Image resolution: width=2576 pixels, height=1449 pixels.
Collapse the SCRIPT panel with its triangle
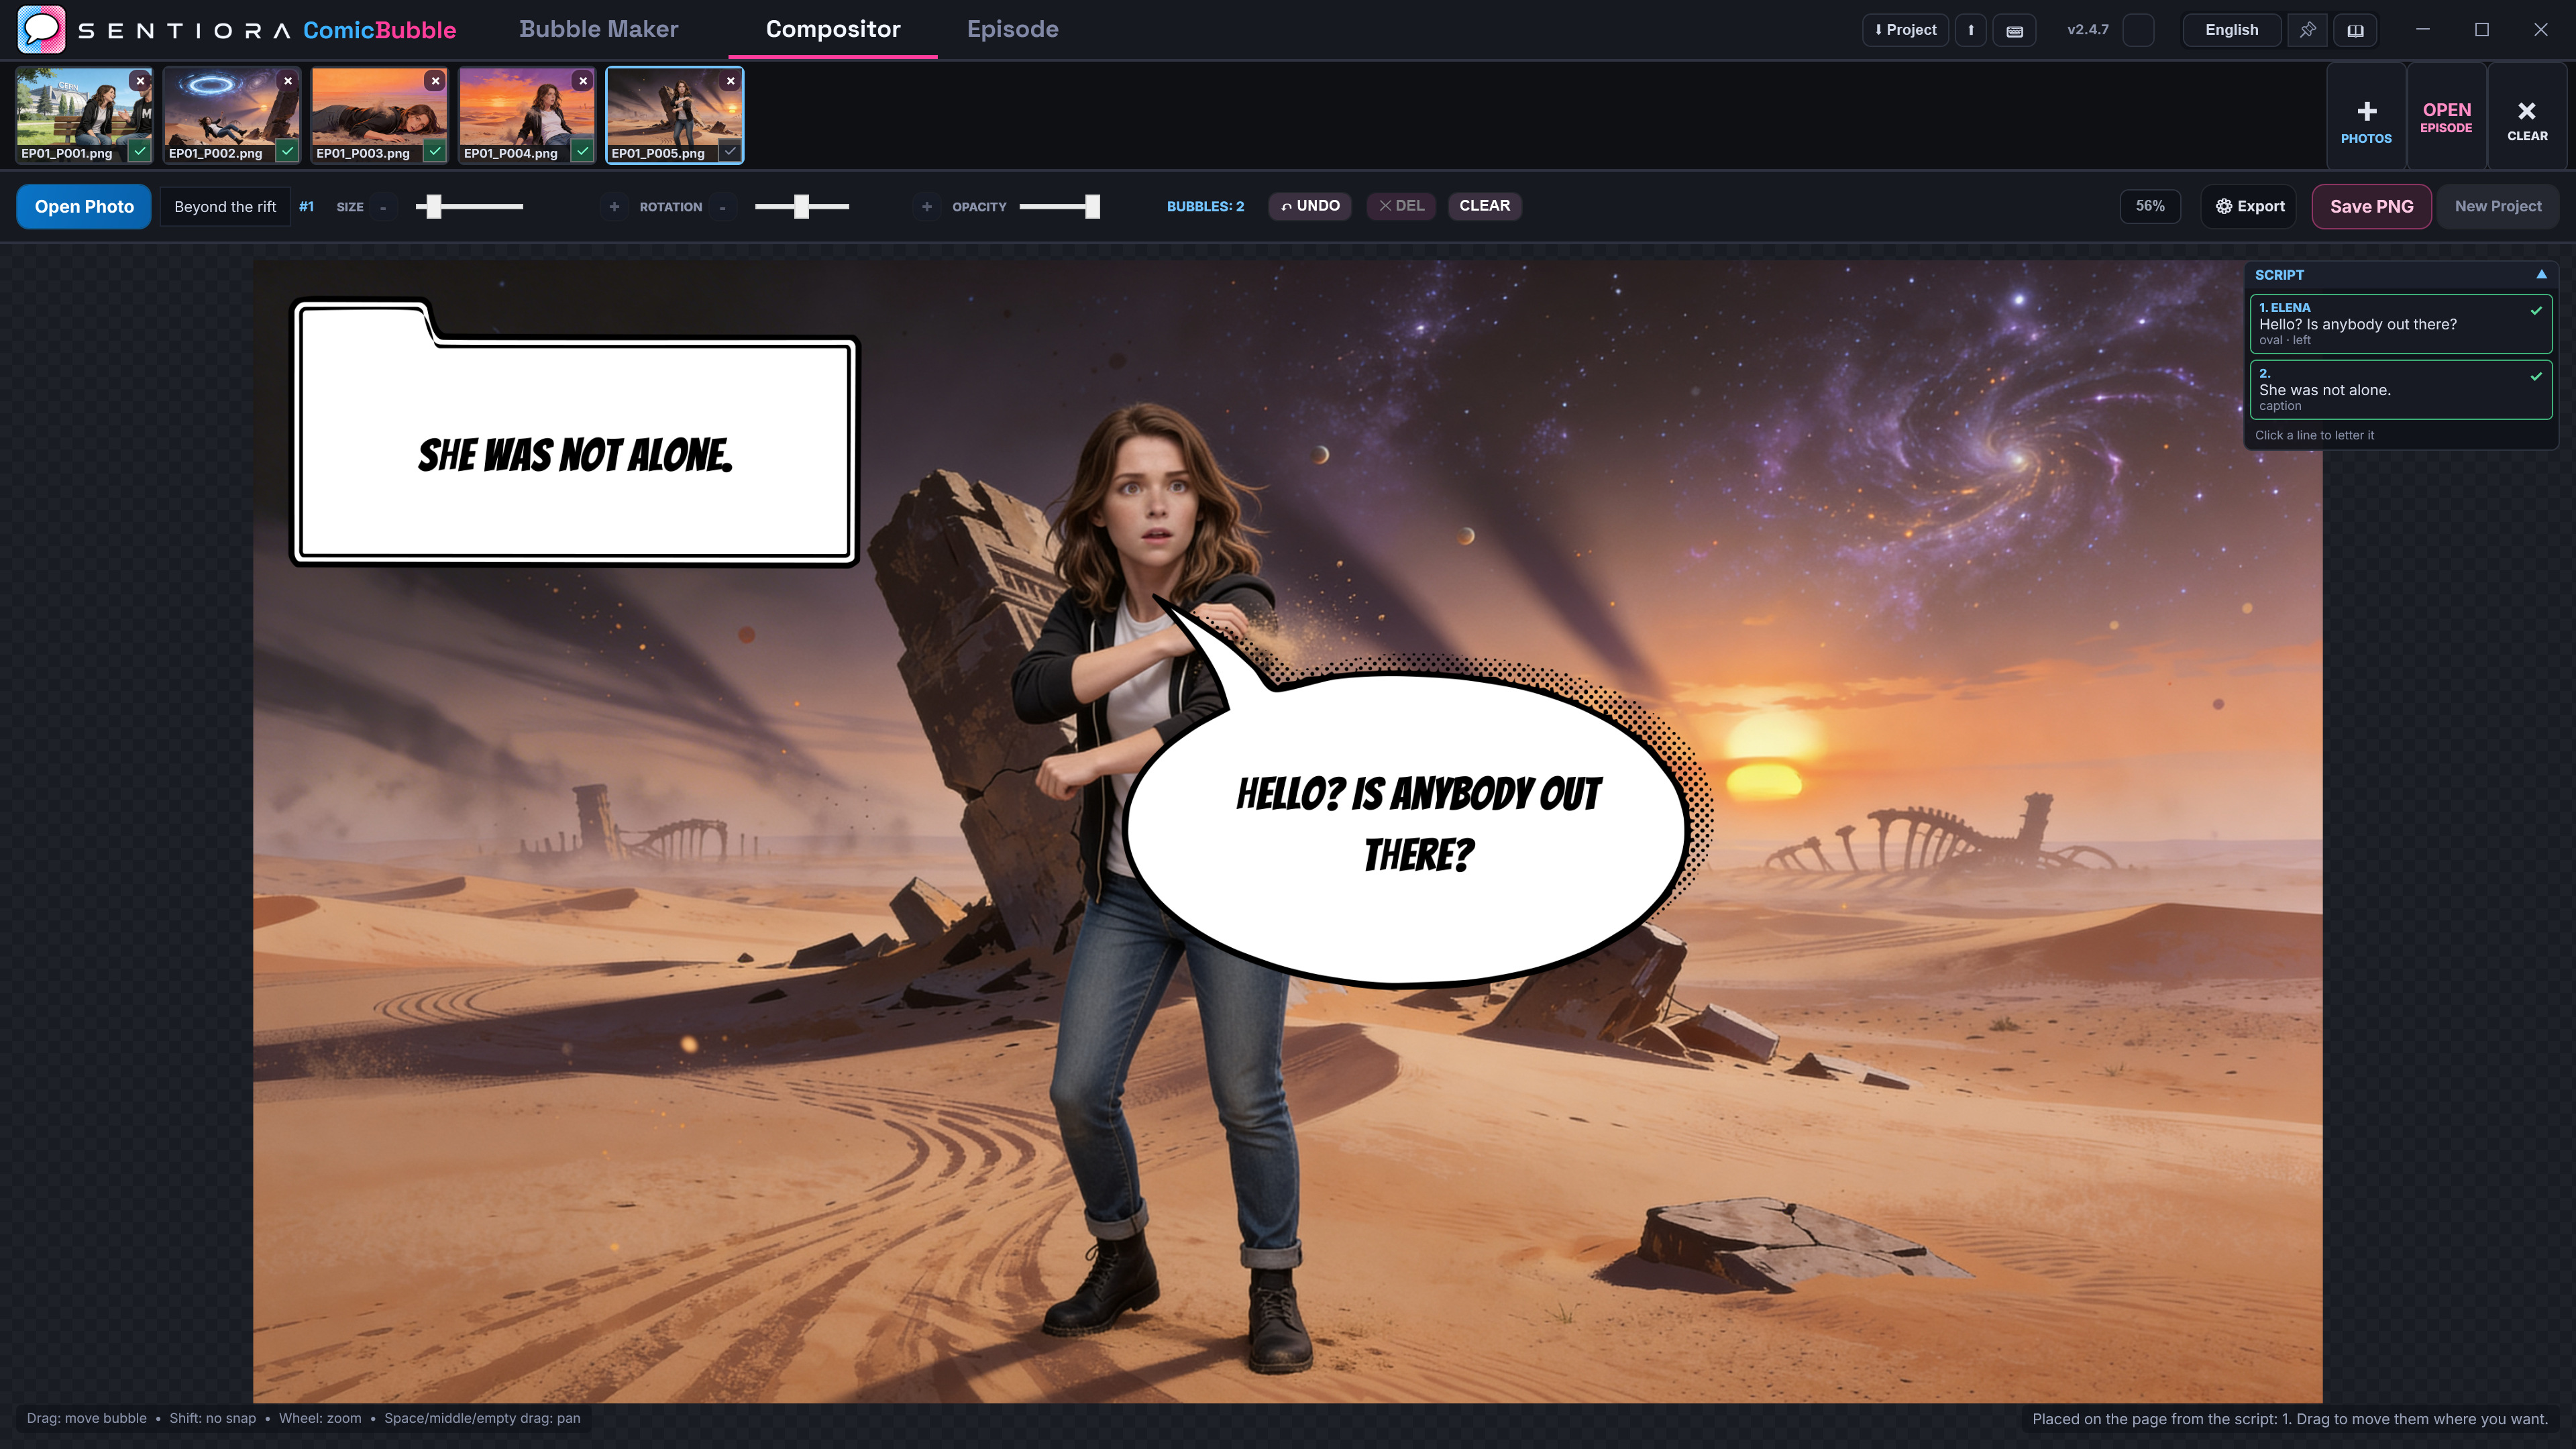tap(2541, 274)
